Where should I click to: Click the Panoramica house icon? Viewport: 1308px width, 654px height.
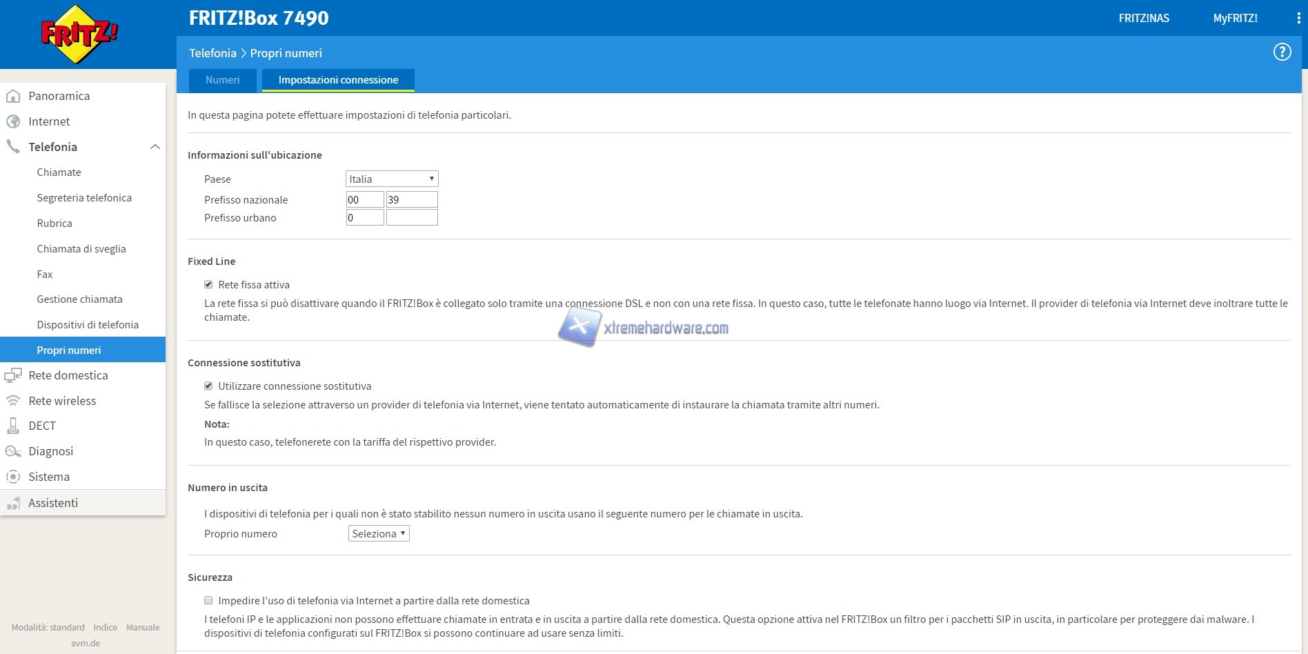click(13, 97)
